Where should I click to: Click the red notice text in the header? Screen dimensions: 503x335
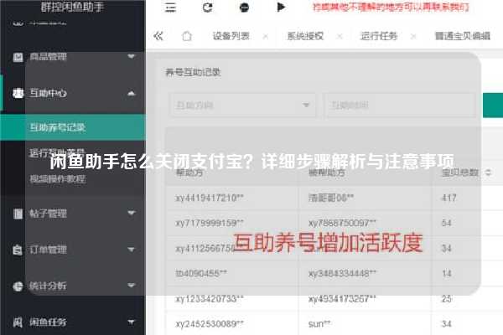click(391, 7)
